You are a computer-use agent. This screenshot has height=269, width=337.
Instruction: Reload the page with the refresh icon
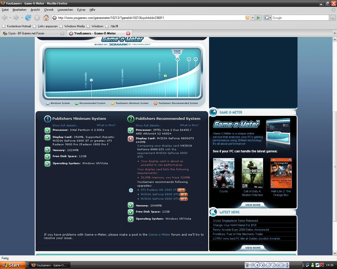point(28,18)
